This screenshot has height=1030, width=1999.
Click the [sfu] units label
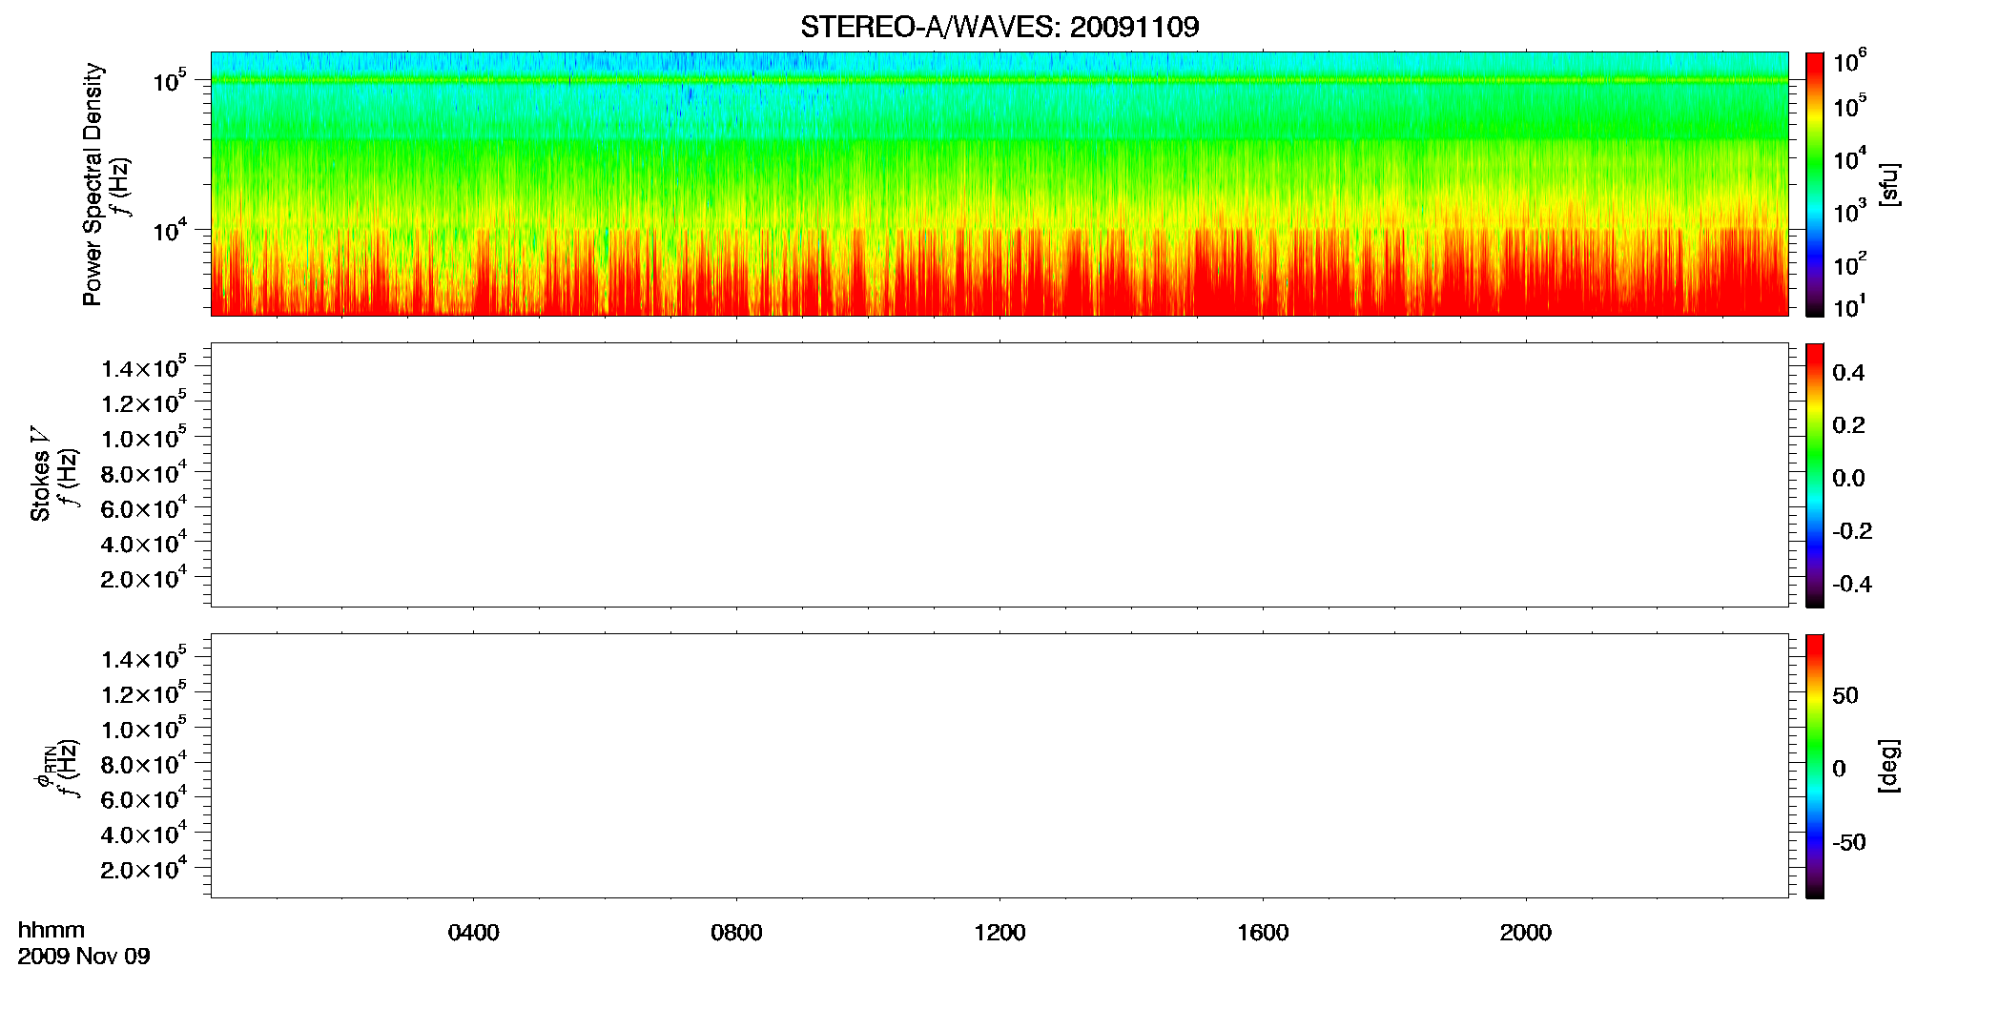point(1887,184)
